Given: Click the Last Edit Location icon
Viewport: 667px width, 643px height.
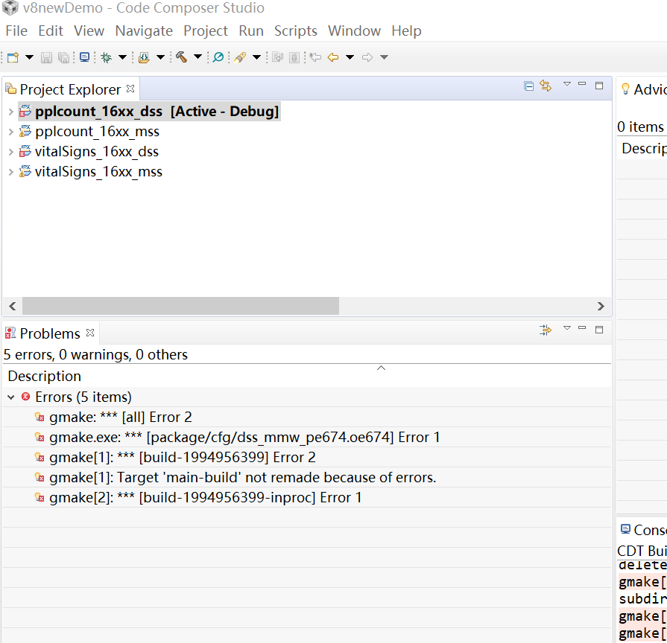Looking at the screenshot, I should [315, 57].
